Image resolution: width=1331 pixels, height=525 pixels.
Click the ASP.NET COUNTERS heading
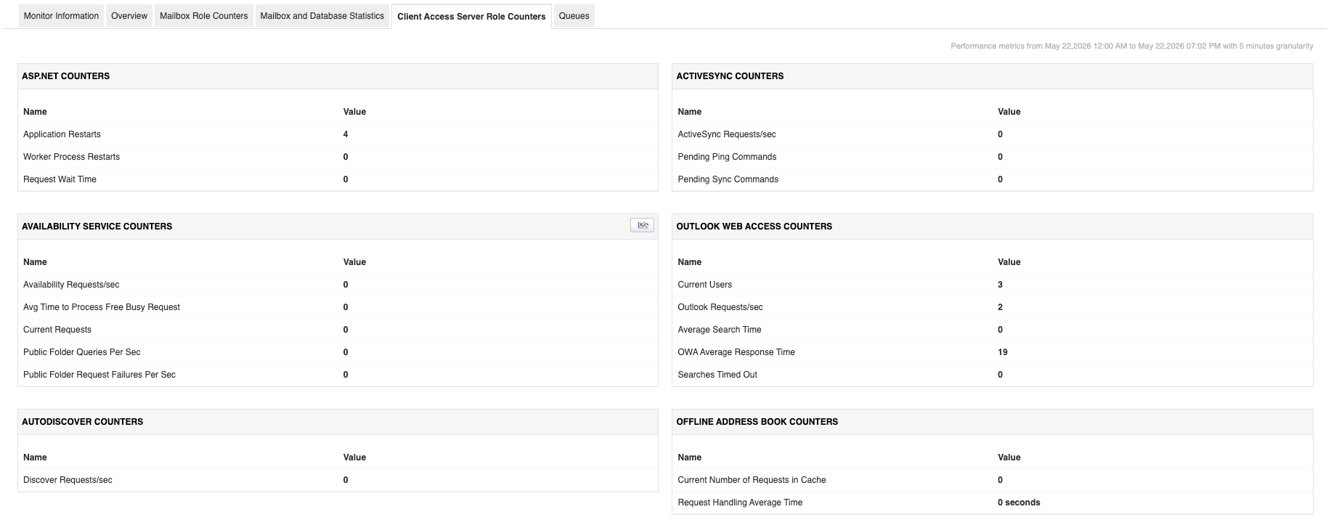coord(66,76)
